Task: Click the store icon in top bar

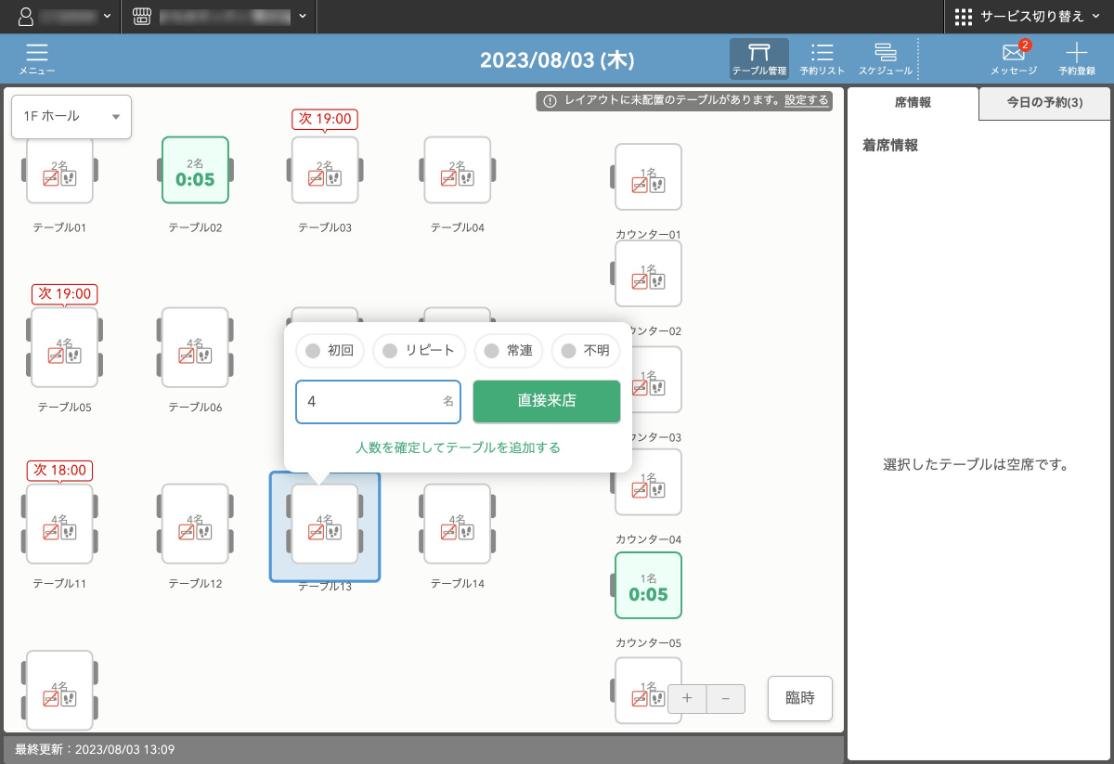Action: (x=141, y=16)
